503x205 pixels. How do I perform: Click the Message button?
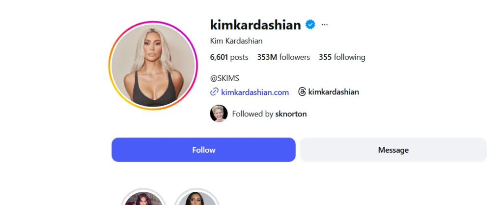coord(393,150)
